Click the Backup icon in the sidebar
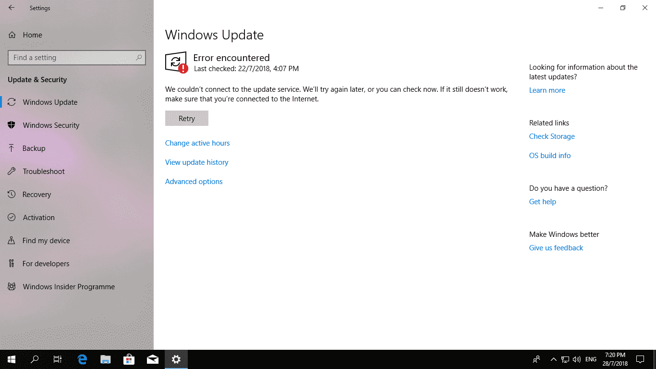Image resolution: width=656 pixels, height=369 pixels. click(12, 148)
